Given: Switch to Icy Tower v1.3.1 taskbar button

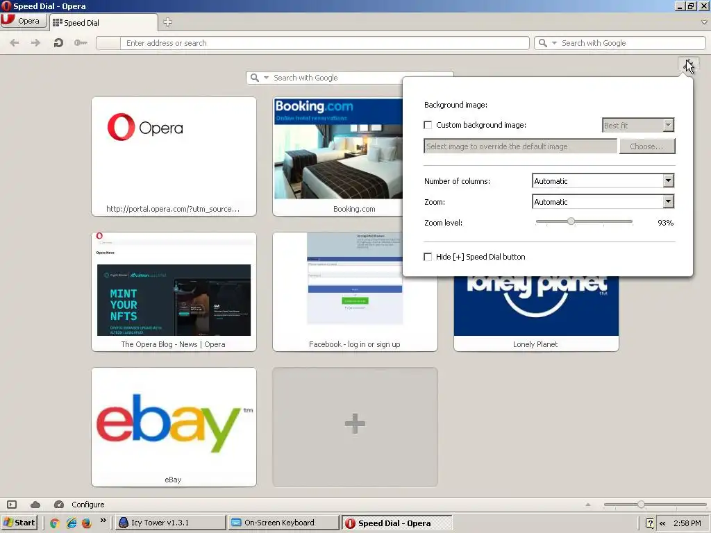Looking at the screenshot, I should (x=171, y=523).
